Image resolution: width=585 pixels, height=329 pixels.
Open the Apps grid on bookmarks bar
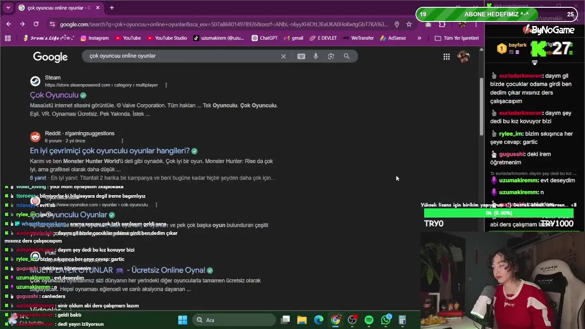[x=8, y=38]
